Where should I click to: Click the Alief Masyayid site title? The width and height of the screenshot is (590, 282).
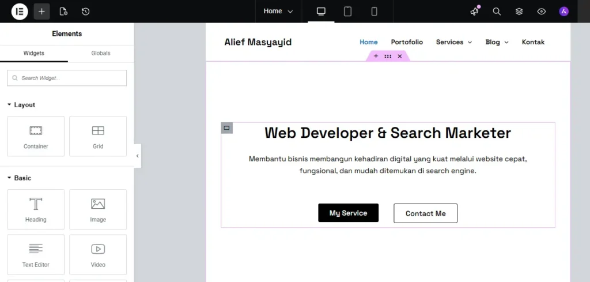[x=258, y=42]
